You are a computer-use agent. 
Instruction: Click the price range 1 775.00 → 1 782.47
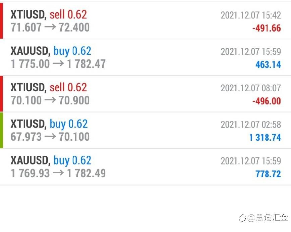tap(58, 64)
